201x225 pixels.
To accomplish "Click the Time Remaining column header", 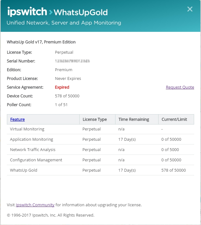I will click(134, 119).
